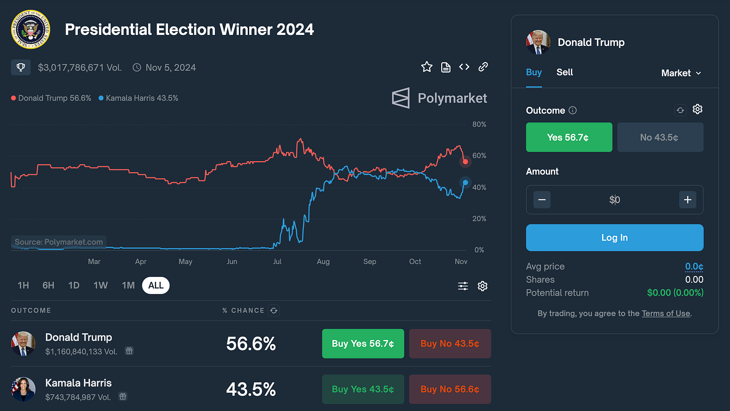The image size is (730, 411).
Task: Click the trophy icon near the volume
Action: point(21,67)
